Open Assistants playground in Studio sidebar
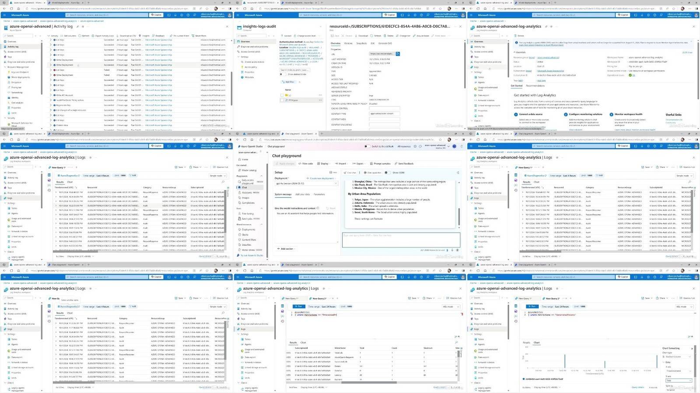The height and width of the screenshot is (393, 700). pyautogui.click(x=248, y=192)
